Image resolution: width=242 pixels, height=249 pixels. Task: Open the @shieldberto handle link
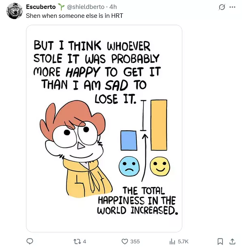click(x=86, y=7)
